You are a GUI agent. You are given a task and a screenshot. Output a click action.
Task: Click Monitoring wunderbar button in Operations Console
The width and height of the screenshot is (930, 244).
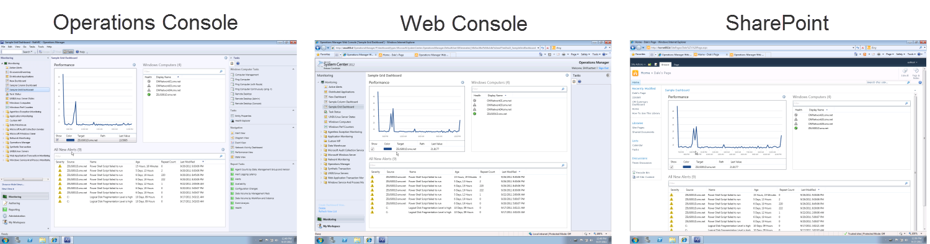(25, 196)
